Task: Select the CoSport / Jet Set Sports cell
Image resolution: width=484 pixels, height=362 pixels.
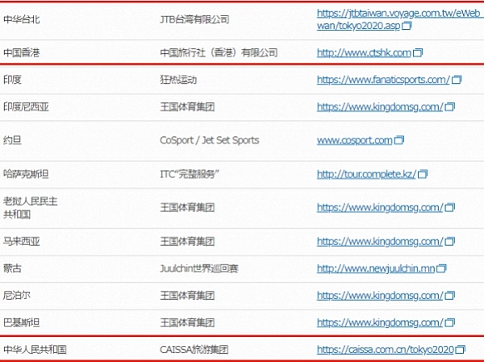Action: tap(209, 140)
